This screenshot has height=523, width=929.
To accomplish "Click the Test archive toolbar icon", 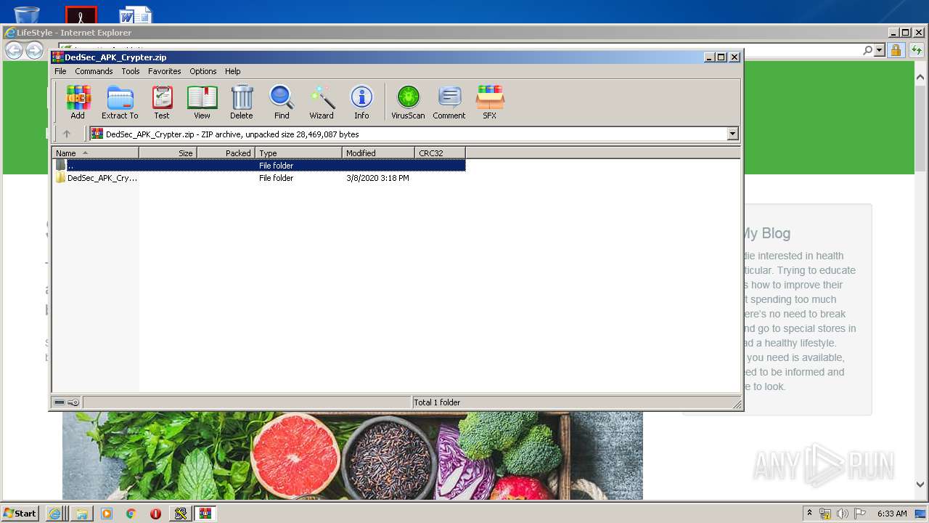I will (x=162, y=102).
